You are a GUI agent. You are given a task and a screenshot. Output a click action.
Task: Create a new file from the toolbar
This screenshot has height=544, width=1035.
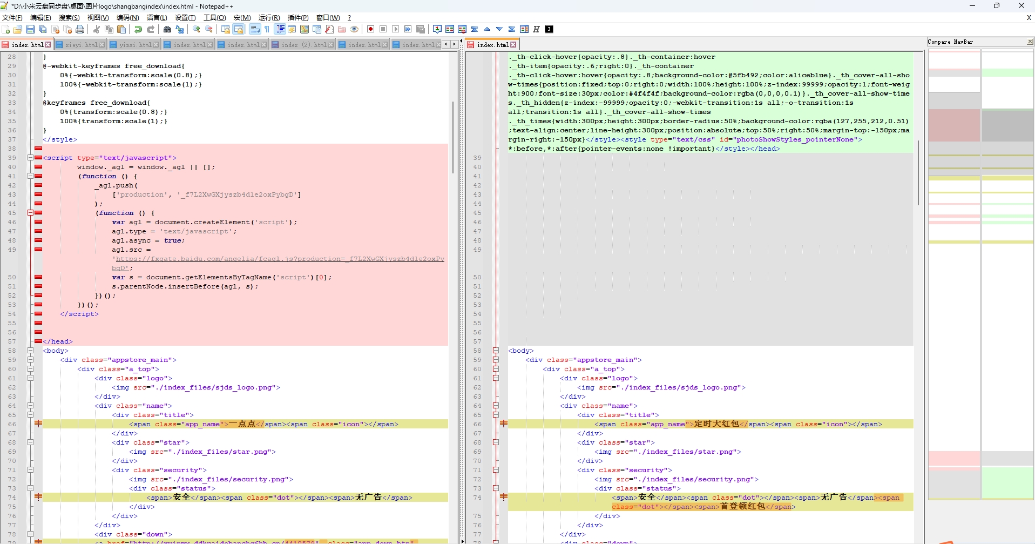pyautogui.click(x=5, y=29)
